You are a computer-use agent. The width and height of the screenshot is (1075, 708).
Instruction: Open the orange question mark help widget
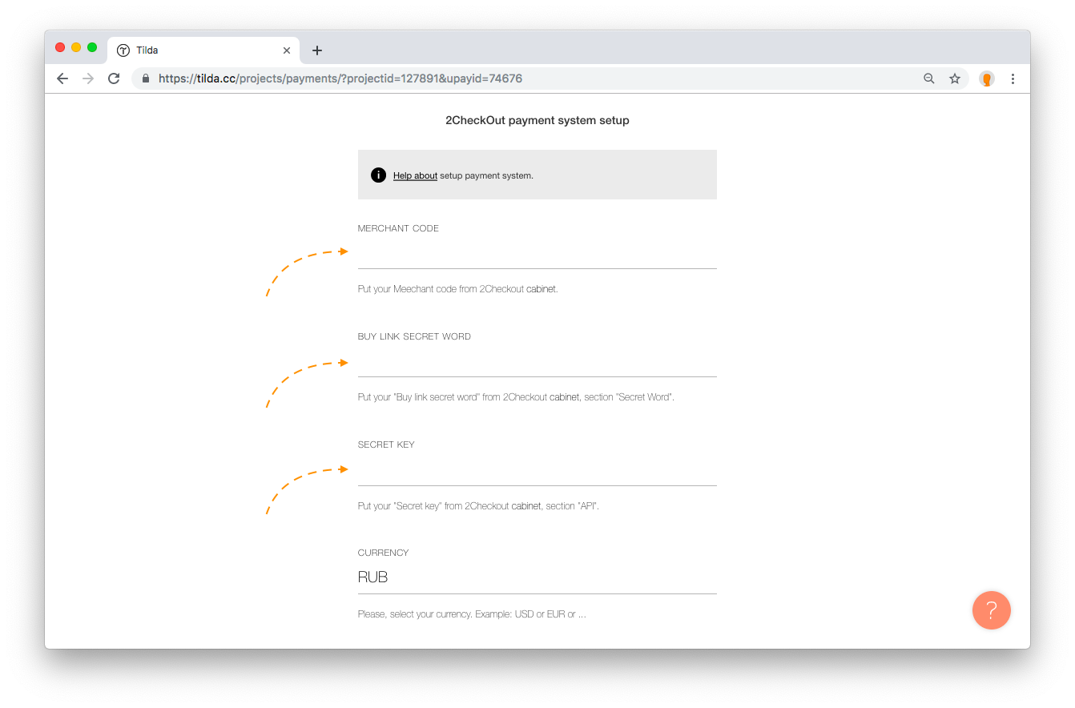(x=992, y=610)
